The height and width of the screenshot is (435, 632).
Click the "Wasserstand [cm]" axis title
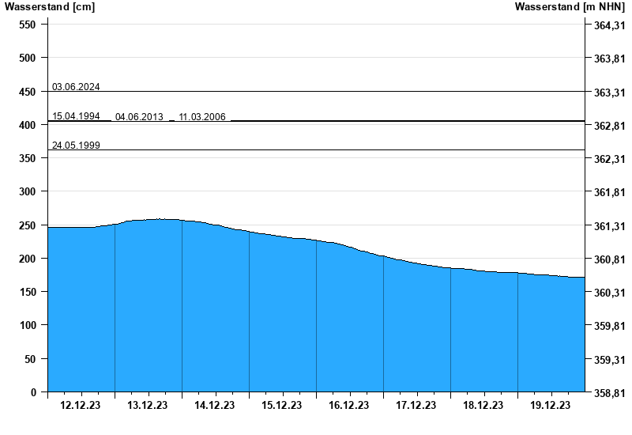coord(50,7)
